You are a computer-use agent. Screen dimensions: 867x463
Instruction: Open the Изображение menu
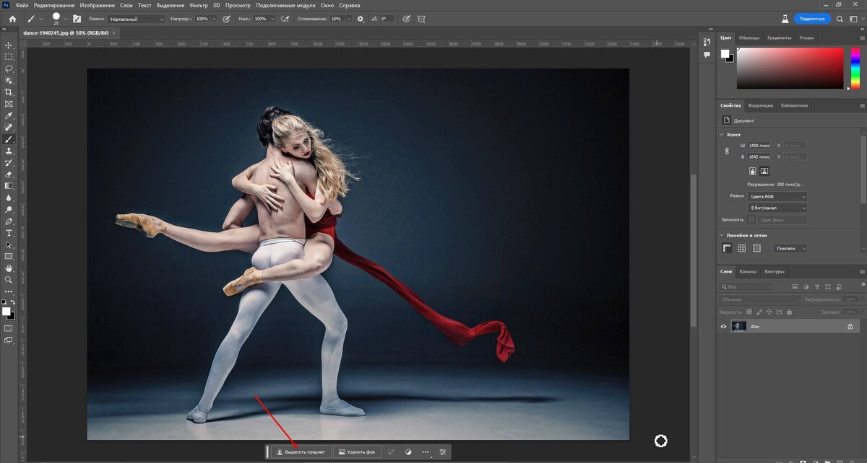coord(98,5)
